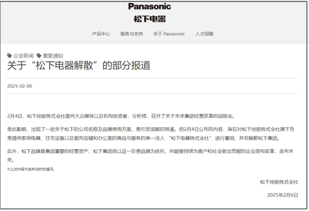Click the closing date 2025年2月6日

(x=282, y=195)
